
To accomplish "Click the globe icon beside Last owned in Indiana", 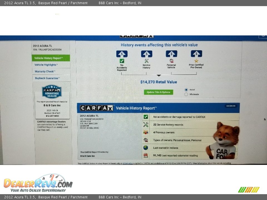I will click(145, 147).
